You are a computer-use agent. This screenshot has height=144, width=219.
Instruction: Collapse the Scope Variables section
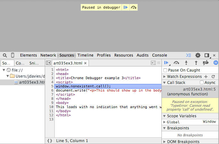164,116
